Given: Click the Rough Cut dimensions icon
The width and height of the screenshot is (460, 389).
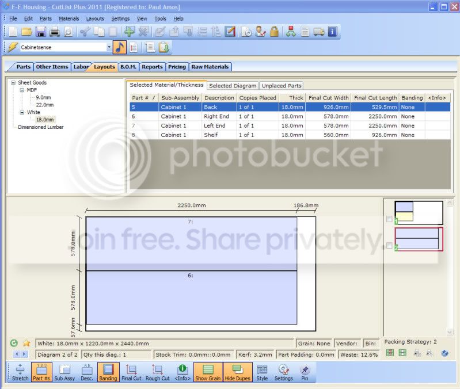Looking at the screenshot, I should [157, 371].
